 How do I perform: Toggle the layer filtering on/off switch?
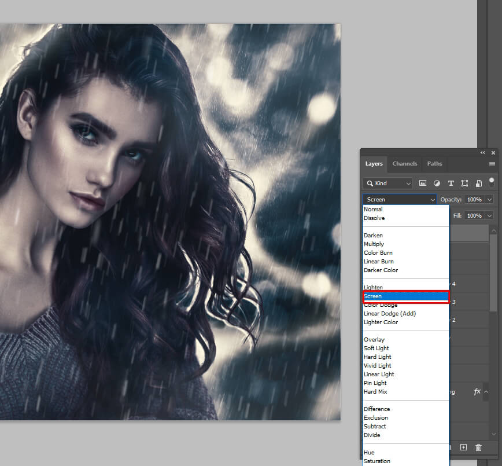click(492, 182)
